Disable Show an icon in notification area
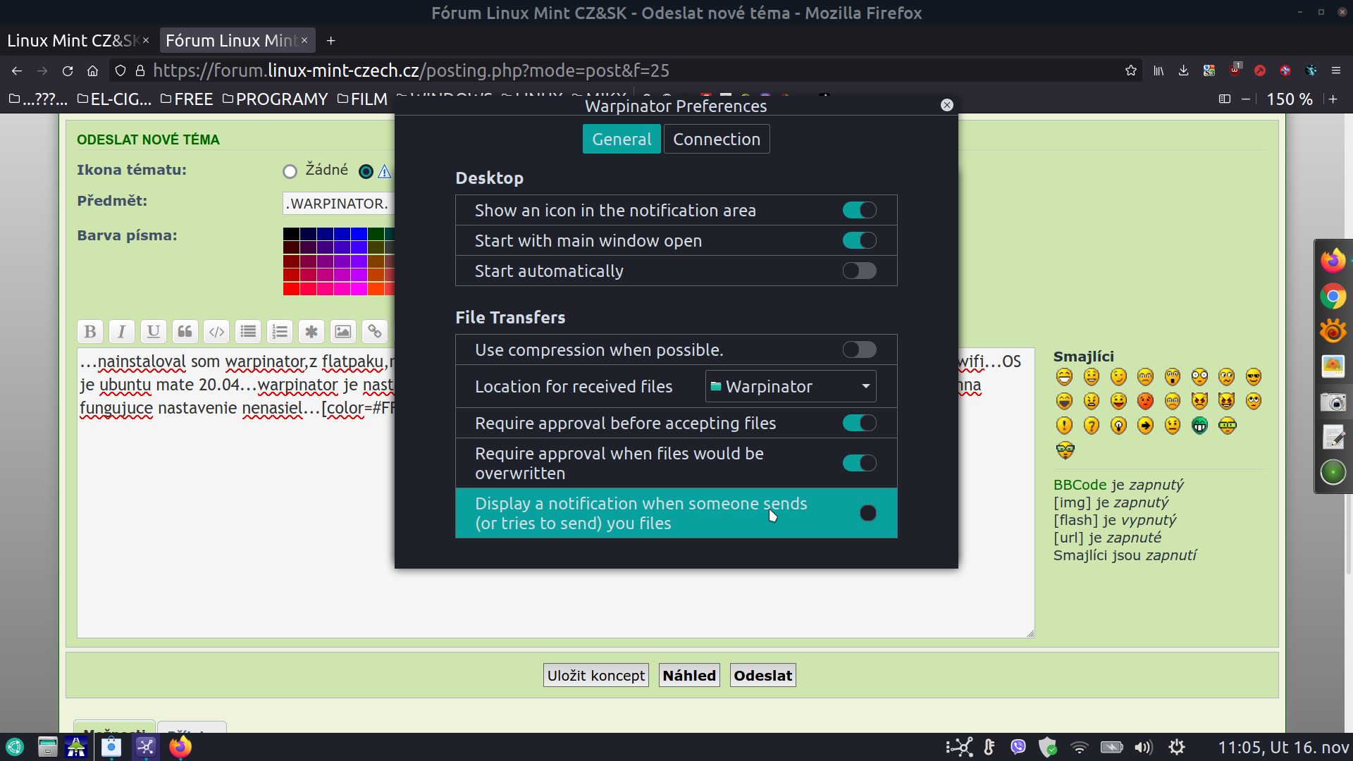This screenshot has height=761, width=1353. (x=859, y=210)
